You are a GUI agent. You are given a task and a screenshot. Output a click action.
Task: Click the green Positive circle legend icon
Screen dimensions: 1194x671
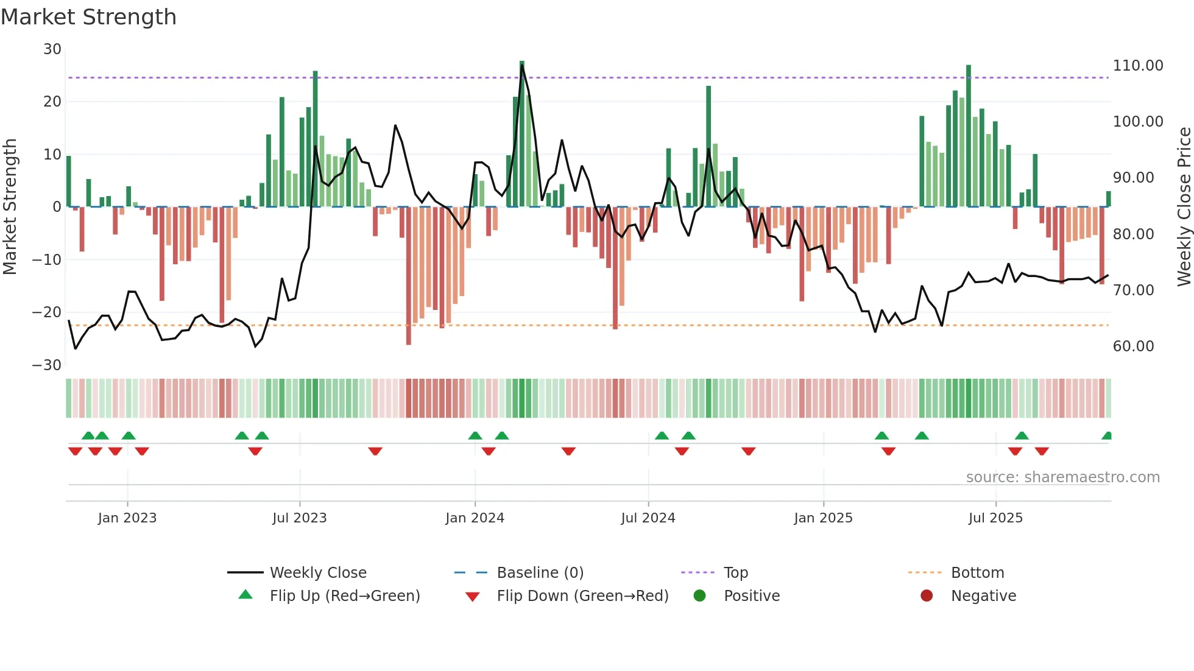tap(699, 595)
